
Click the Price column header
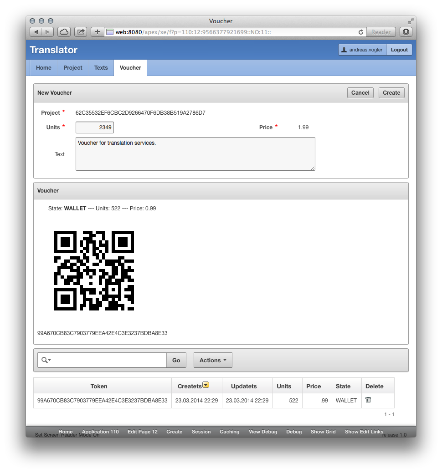tap(314, 387)
